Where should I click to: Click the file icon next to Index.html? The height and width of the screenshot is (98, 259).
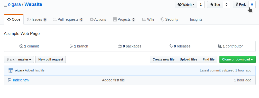[10, 80]
